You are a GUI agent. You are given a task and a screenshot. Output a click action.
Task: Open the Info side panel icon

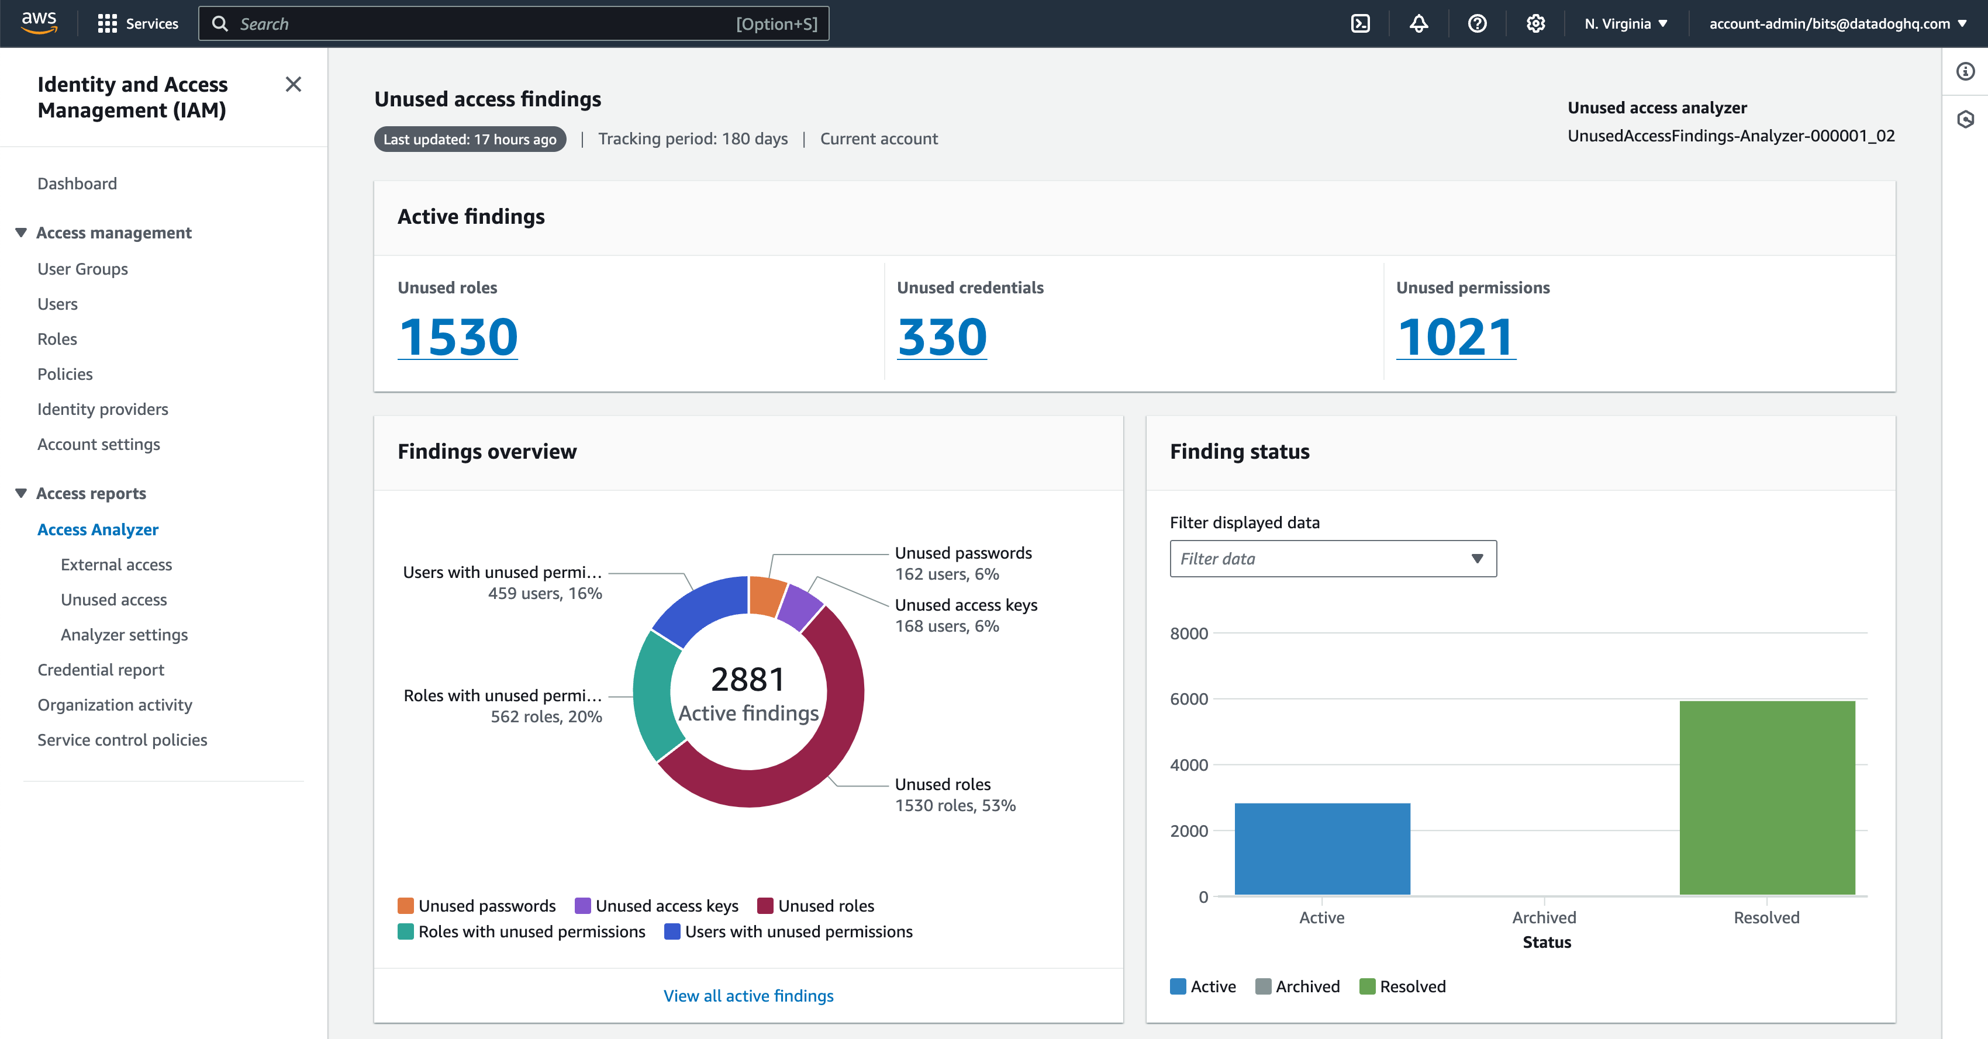[1965, 72]
